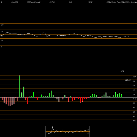This screenshot has width=137, height=137.
Task: Click the SI MunafaSutraR header label
Action: click(x=34, y=2)
